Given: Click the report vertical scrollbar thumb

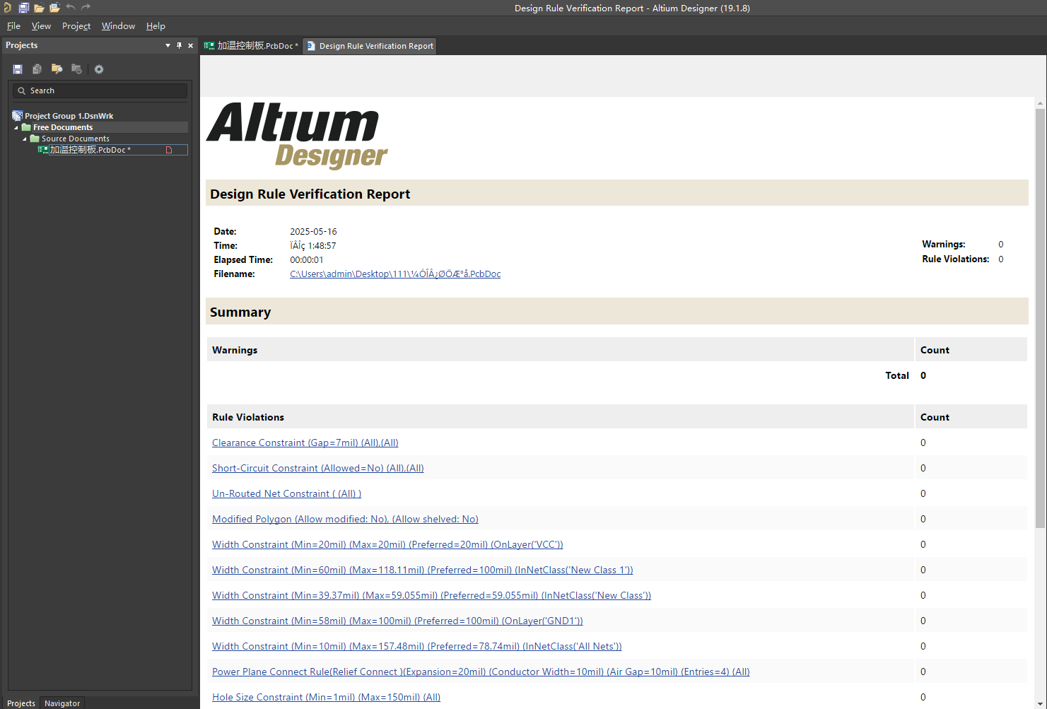Looking at the screenshot, I should pos(1040,318).
